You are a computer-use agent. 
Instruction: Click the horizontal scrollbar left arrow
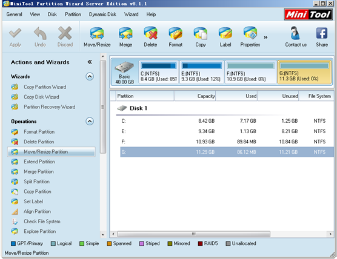[x=113, y=234]
